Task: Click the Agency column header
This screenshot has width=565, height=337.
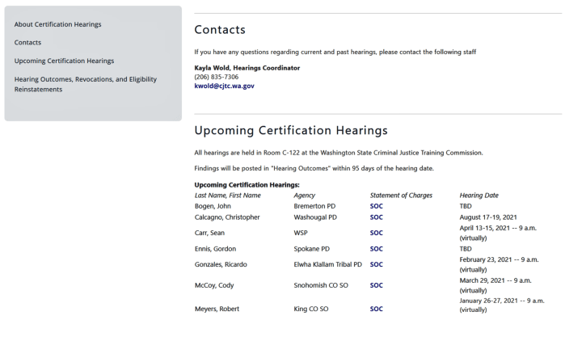Action: (304, 196)
